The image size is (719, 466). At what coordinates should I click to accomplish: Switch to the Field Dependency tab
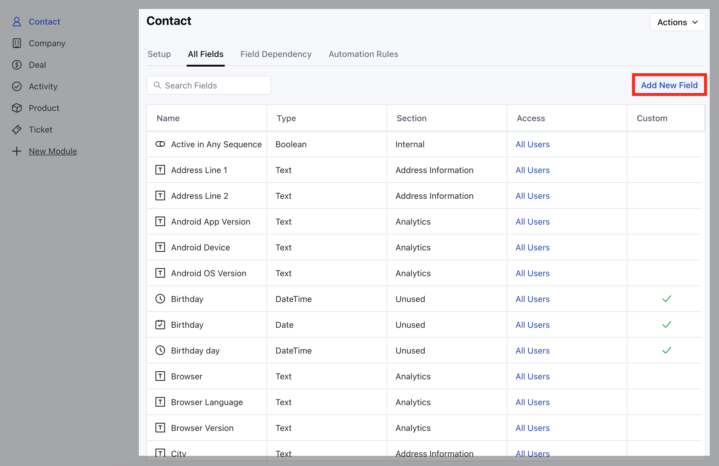point(276,54)
